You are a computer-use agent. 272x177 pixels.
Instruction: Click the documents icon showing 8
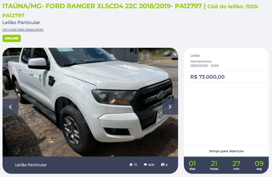pos(163,164)
